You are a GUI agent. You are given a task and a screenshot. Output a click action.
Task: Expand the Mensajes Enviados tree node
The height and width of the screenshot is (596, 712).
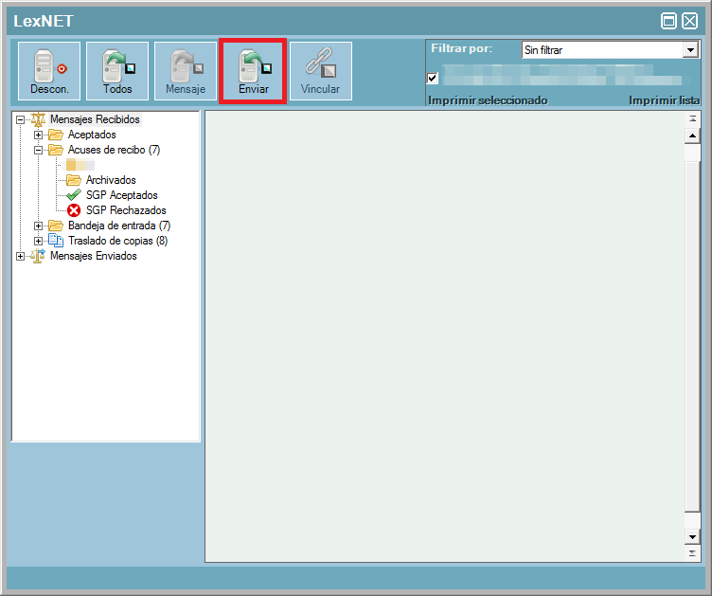point(20,256)
